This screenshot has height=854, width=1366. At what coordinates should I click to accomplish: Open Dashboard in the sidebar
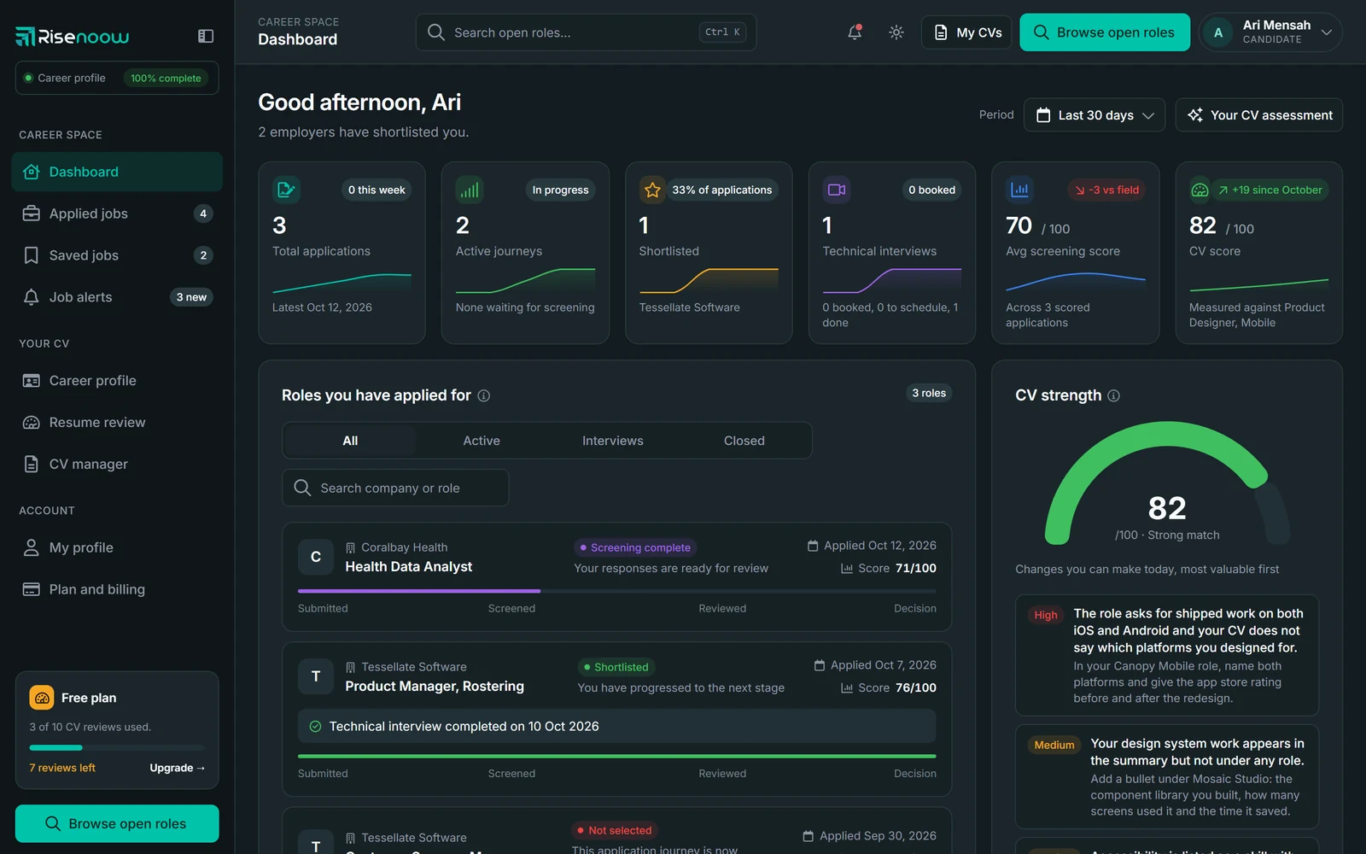pyautogui.click(x=117, y=172)
